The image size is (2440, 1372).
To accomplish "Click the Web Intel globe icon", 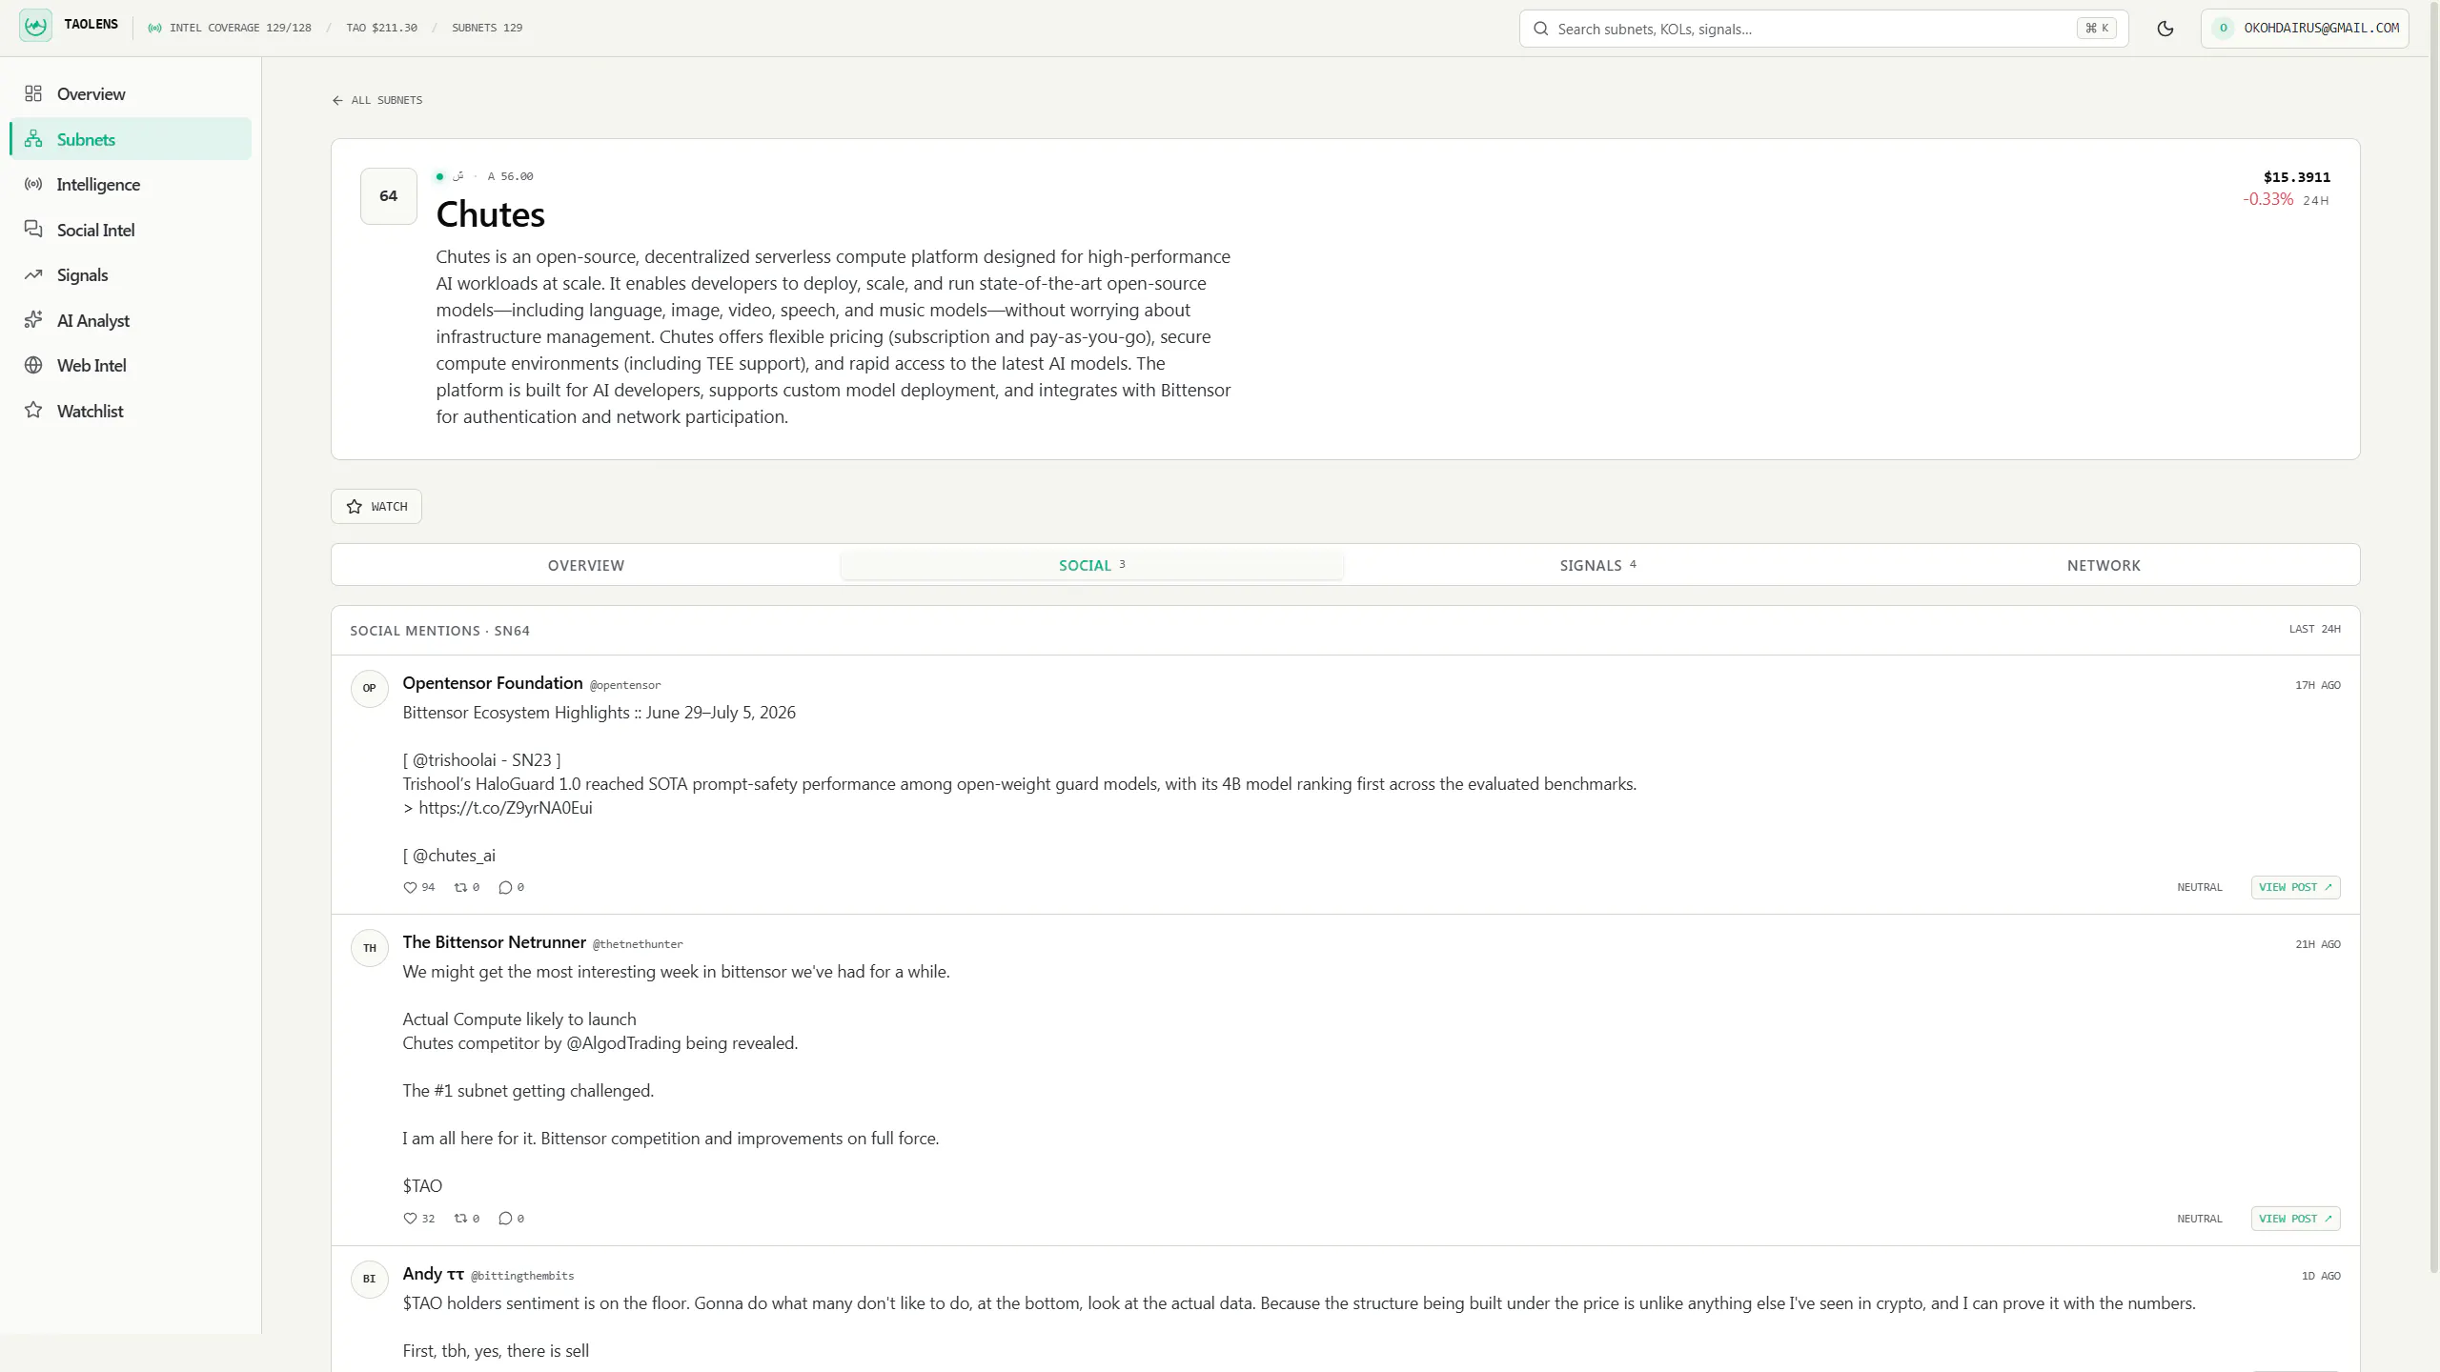I will [x=33, y=365].
